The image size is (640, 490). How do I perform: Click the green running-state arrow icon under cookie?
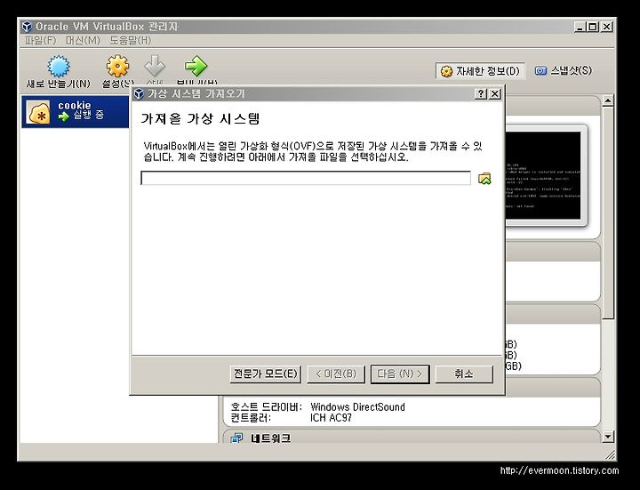[64, 116]
